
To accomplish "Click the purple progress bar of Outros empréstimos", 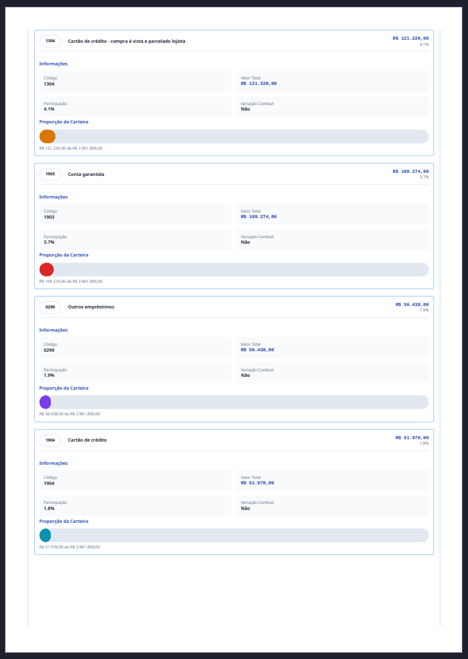I will [x=45, y=402].
